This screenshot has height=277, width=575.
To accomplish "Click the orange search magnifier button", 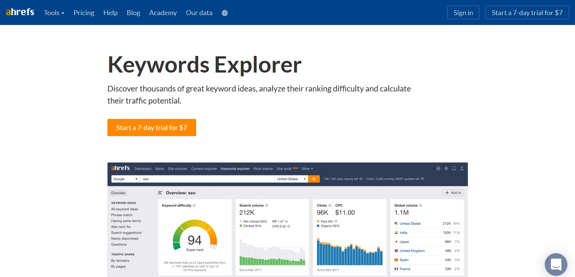I will [314, 179].
